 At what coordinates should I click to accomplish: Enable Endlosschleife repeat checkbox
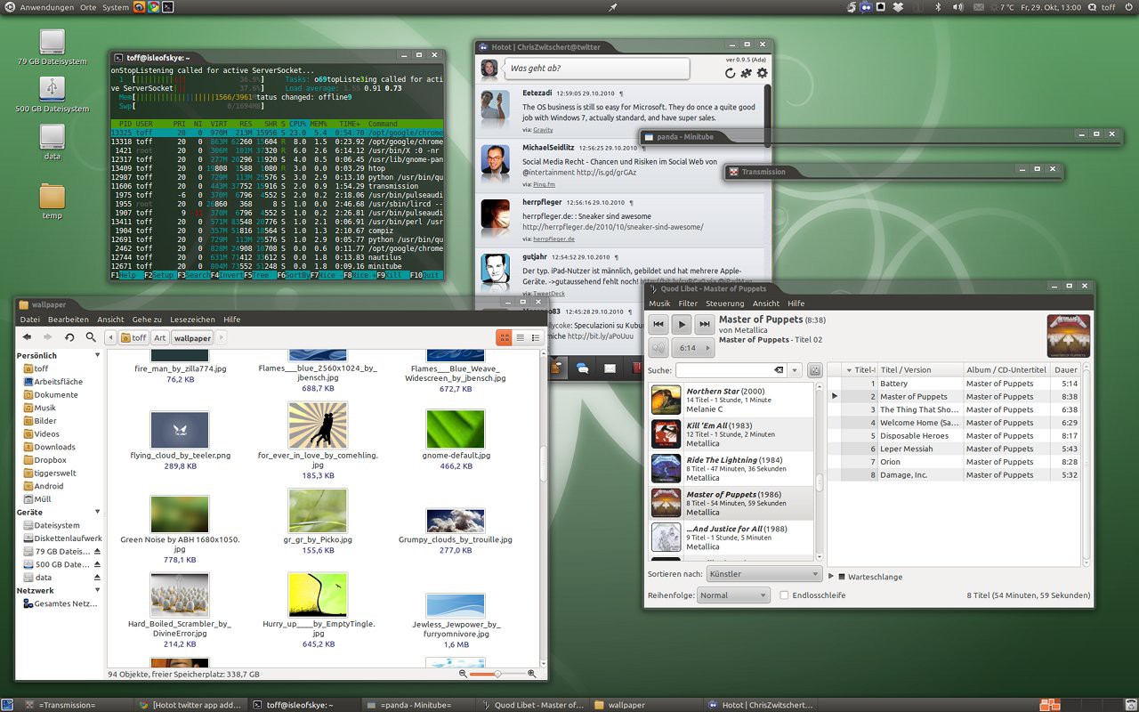click(784, 595)
